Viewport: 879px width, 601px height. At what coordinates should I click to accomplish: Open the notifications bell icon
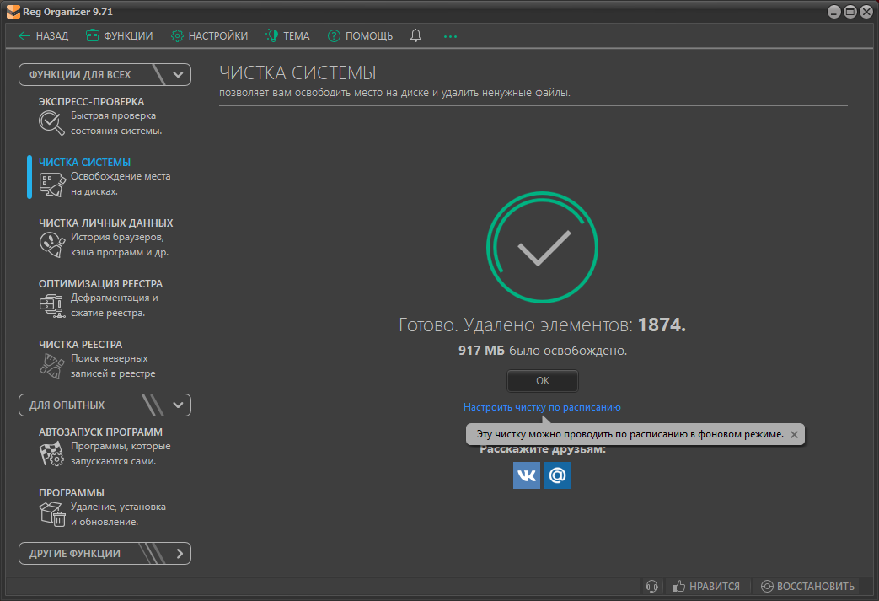[415, 36]
